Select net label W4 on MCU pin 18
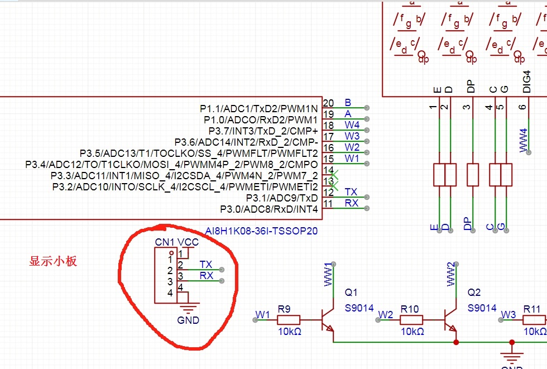The width and height of the screenshot is (547, 369). pyautogui.click(x=352, y=125)
